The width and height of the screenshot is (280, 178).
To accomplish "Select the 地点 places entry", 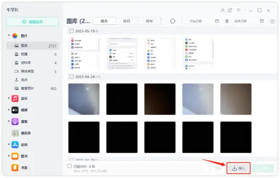I will click(x=33, y=80).
